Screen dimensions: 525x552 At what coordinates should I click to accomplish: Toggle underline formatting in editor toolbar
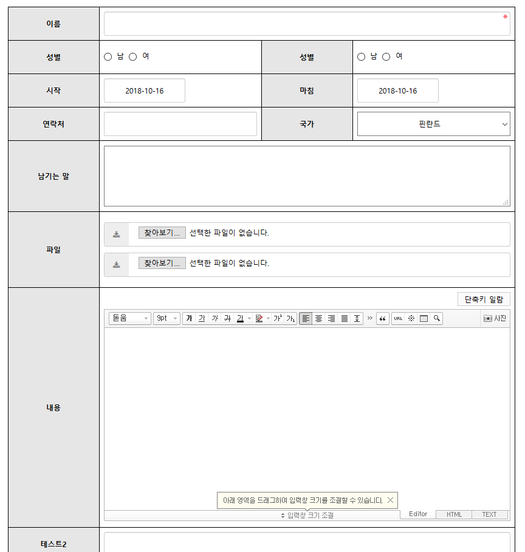pyautogui.click(x=202, y=318)
